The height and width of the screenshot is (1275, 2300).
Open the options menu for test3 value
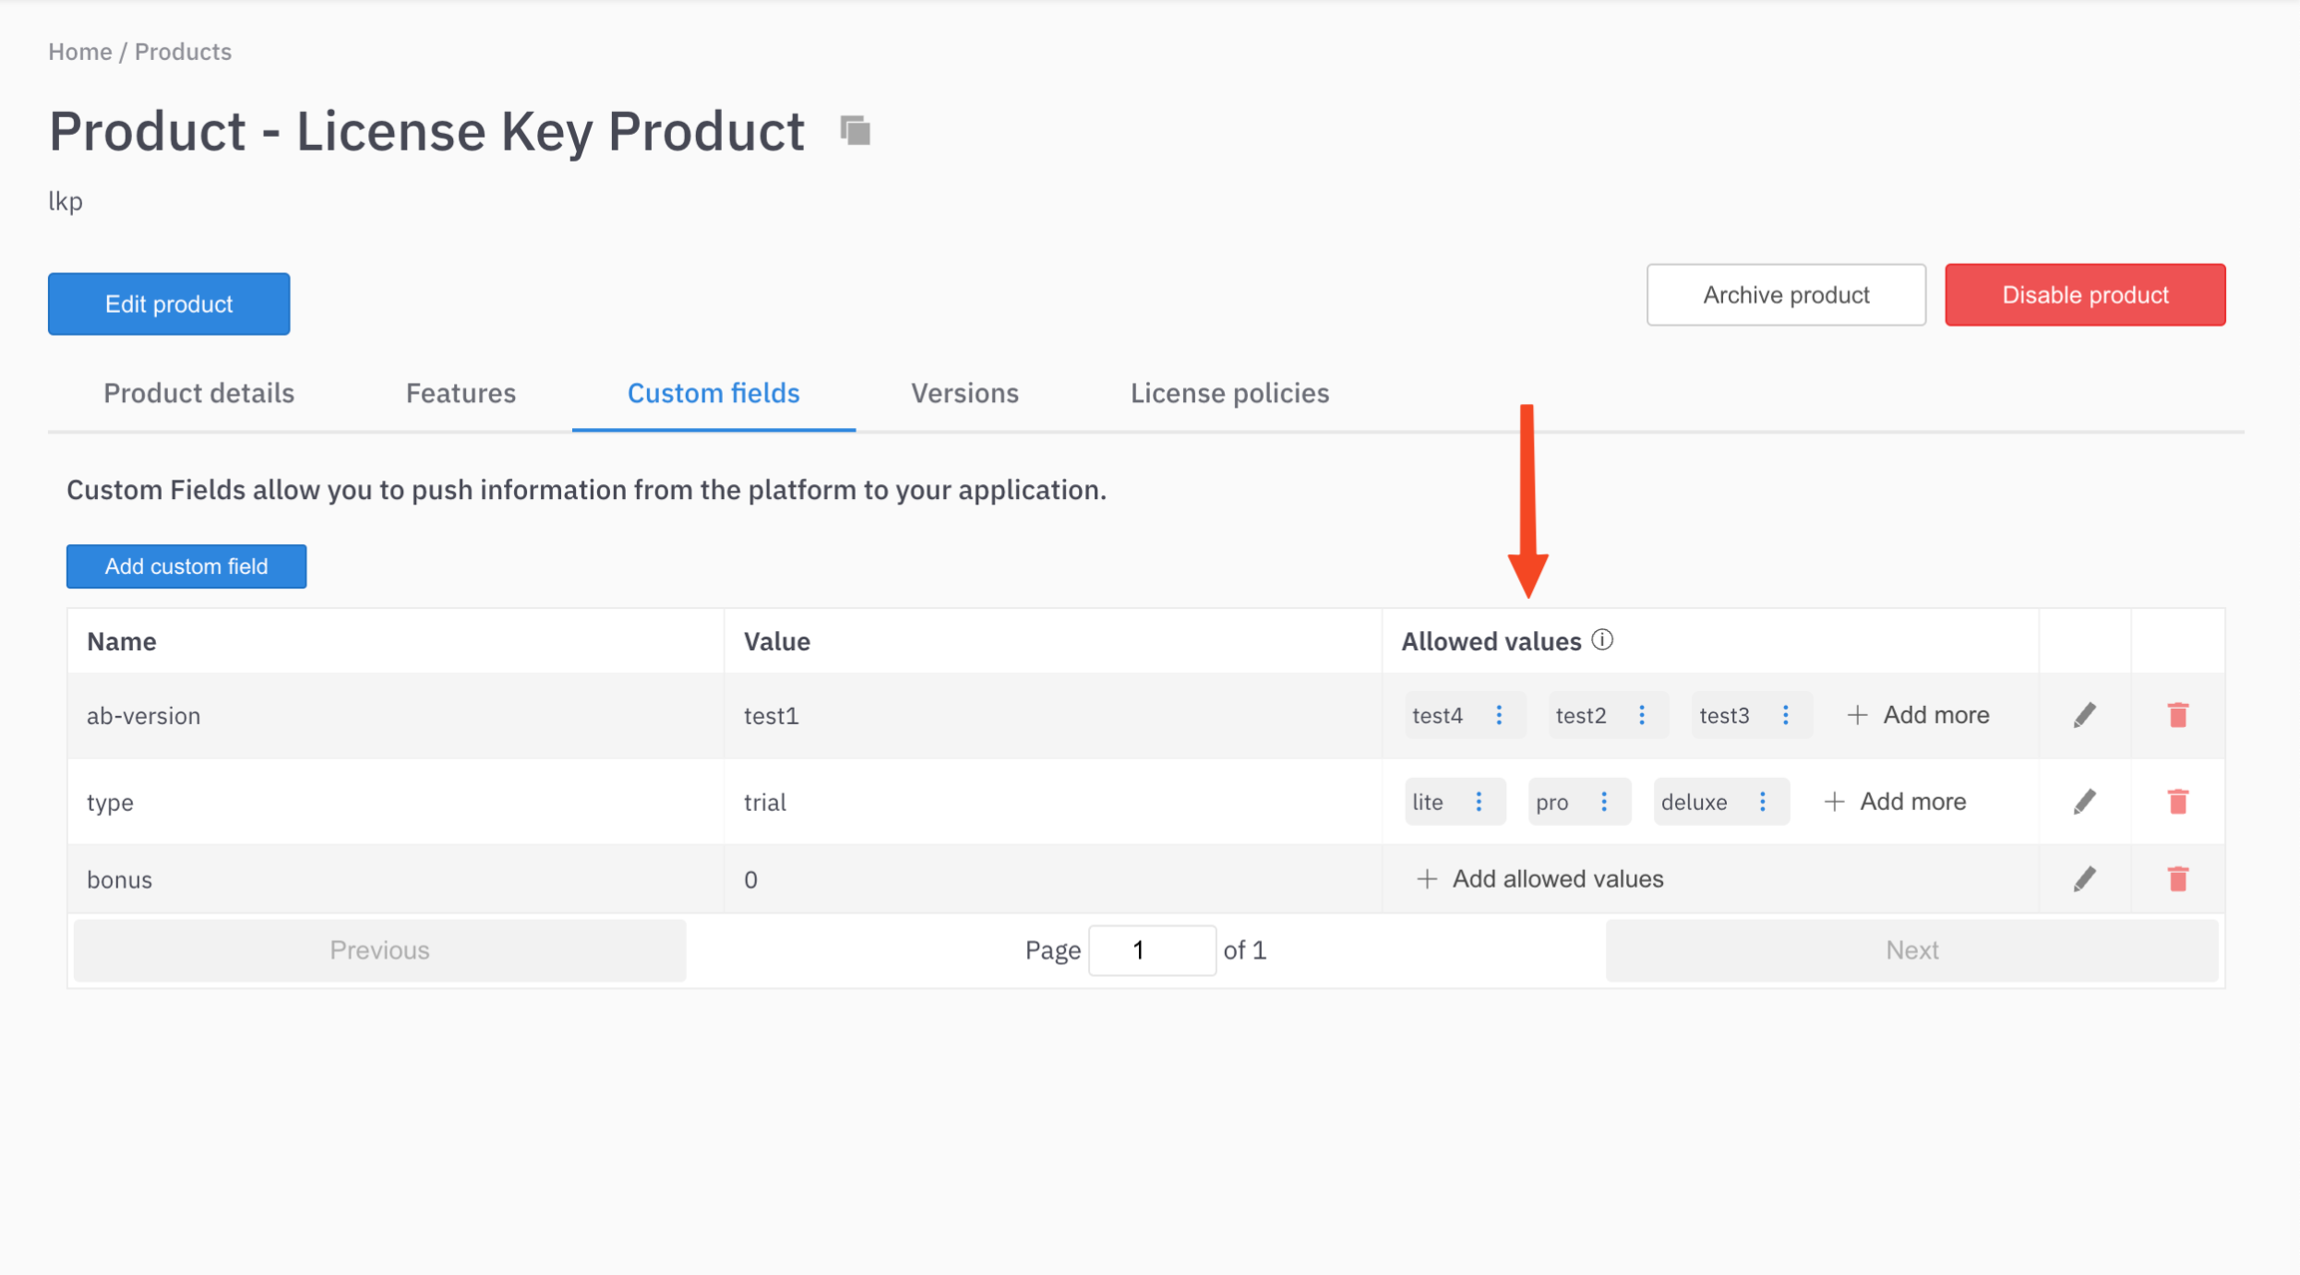[1786, 715]
